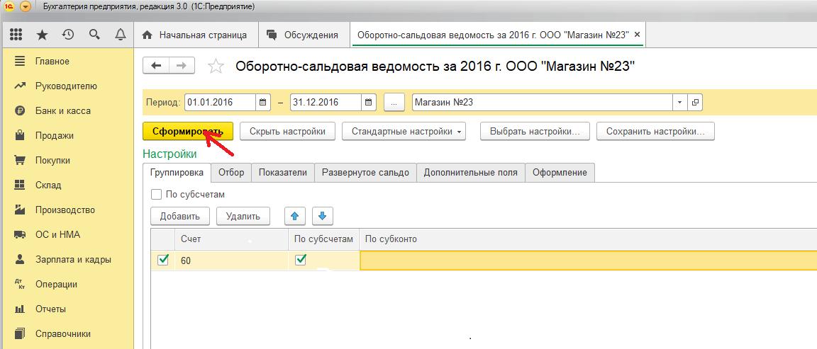
Task: Open Favorites star in top toolbar
Action: (x=43, y=35)
